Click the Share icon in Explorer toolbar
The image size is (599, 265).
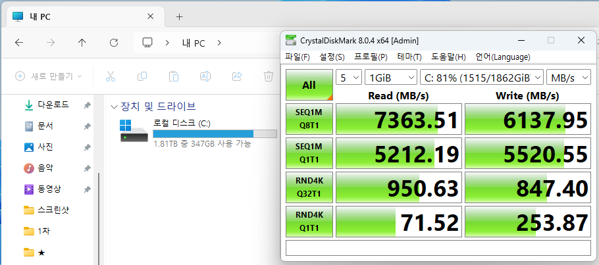point(237,76)
